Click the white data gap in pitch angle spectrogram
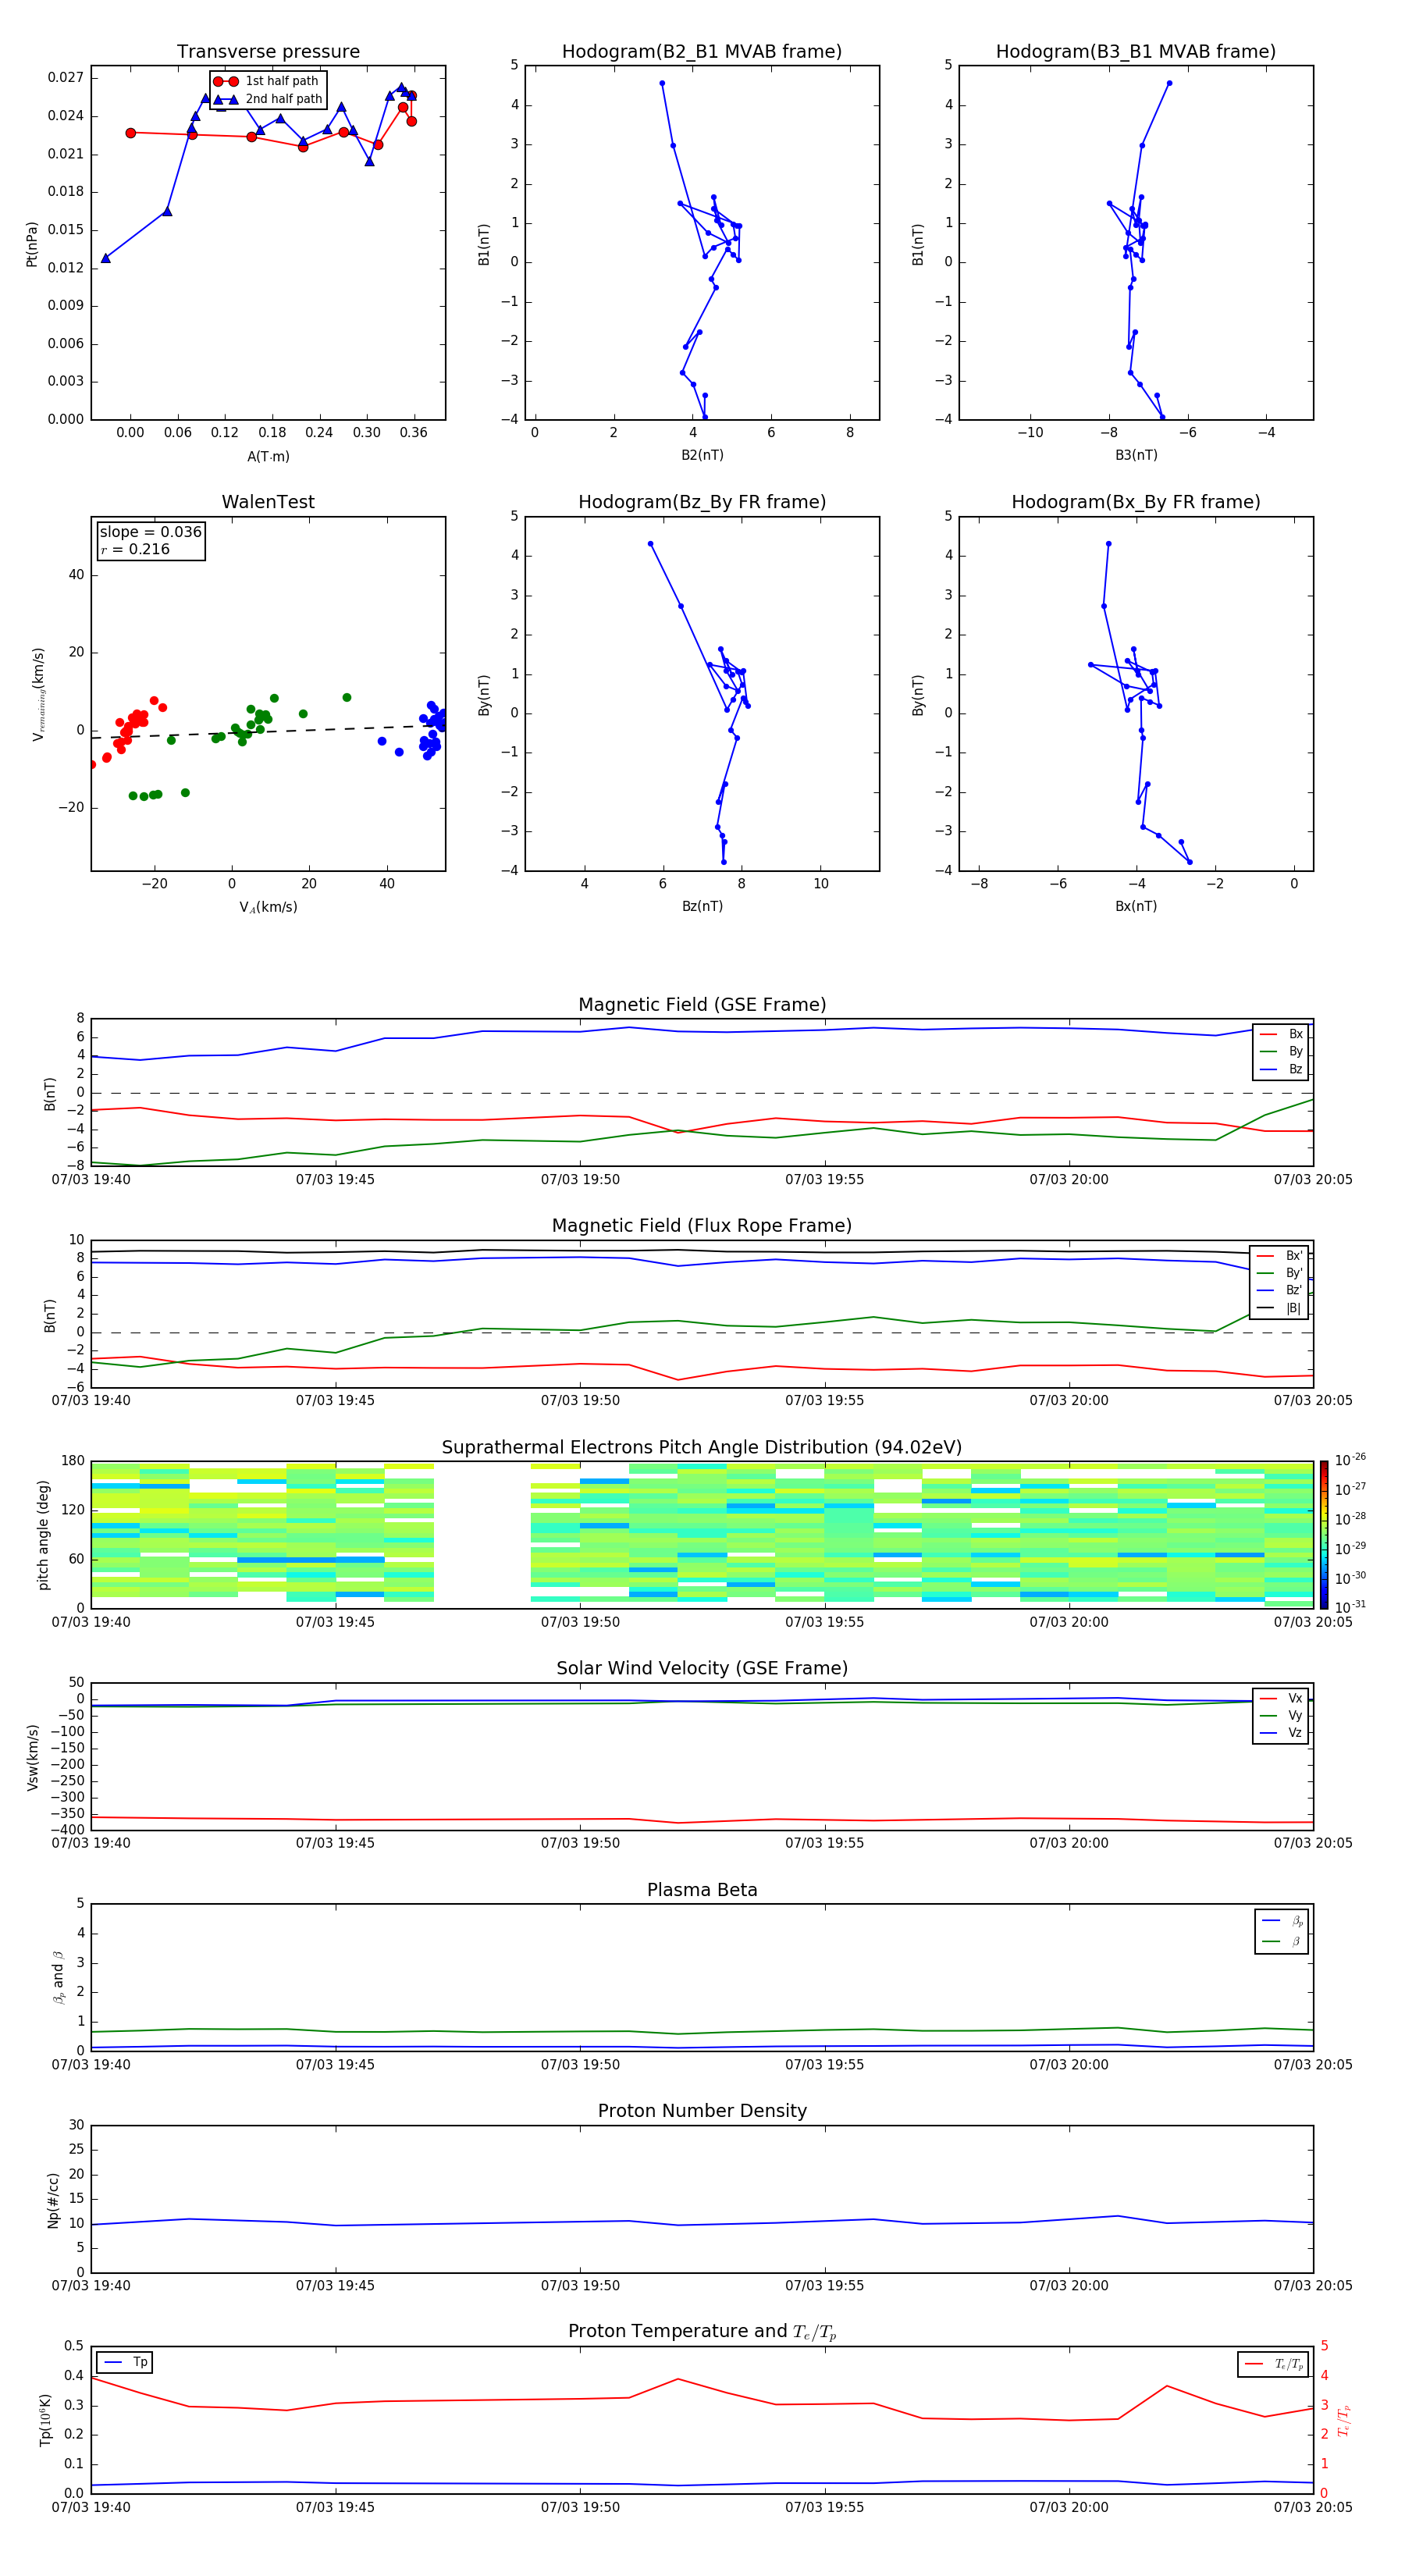This screenshot has height=2576, width=1405. [482, 1535]
